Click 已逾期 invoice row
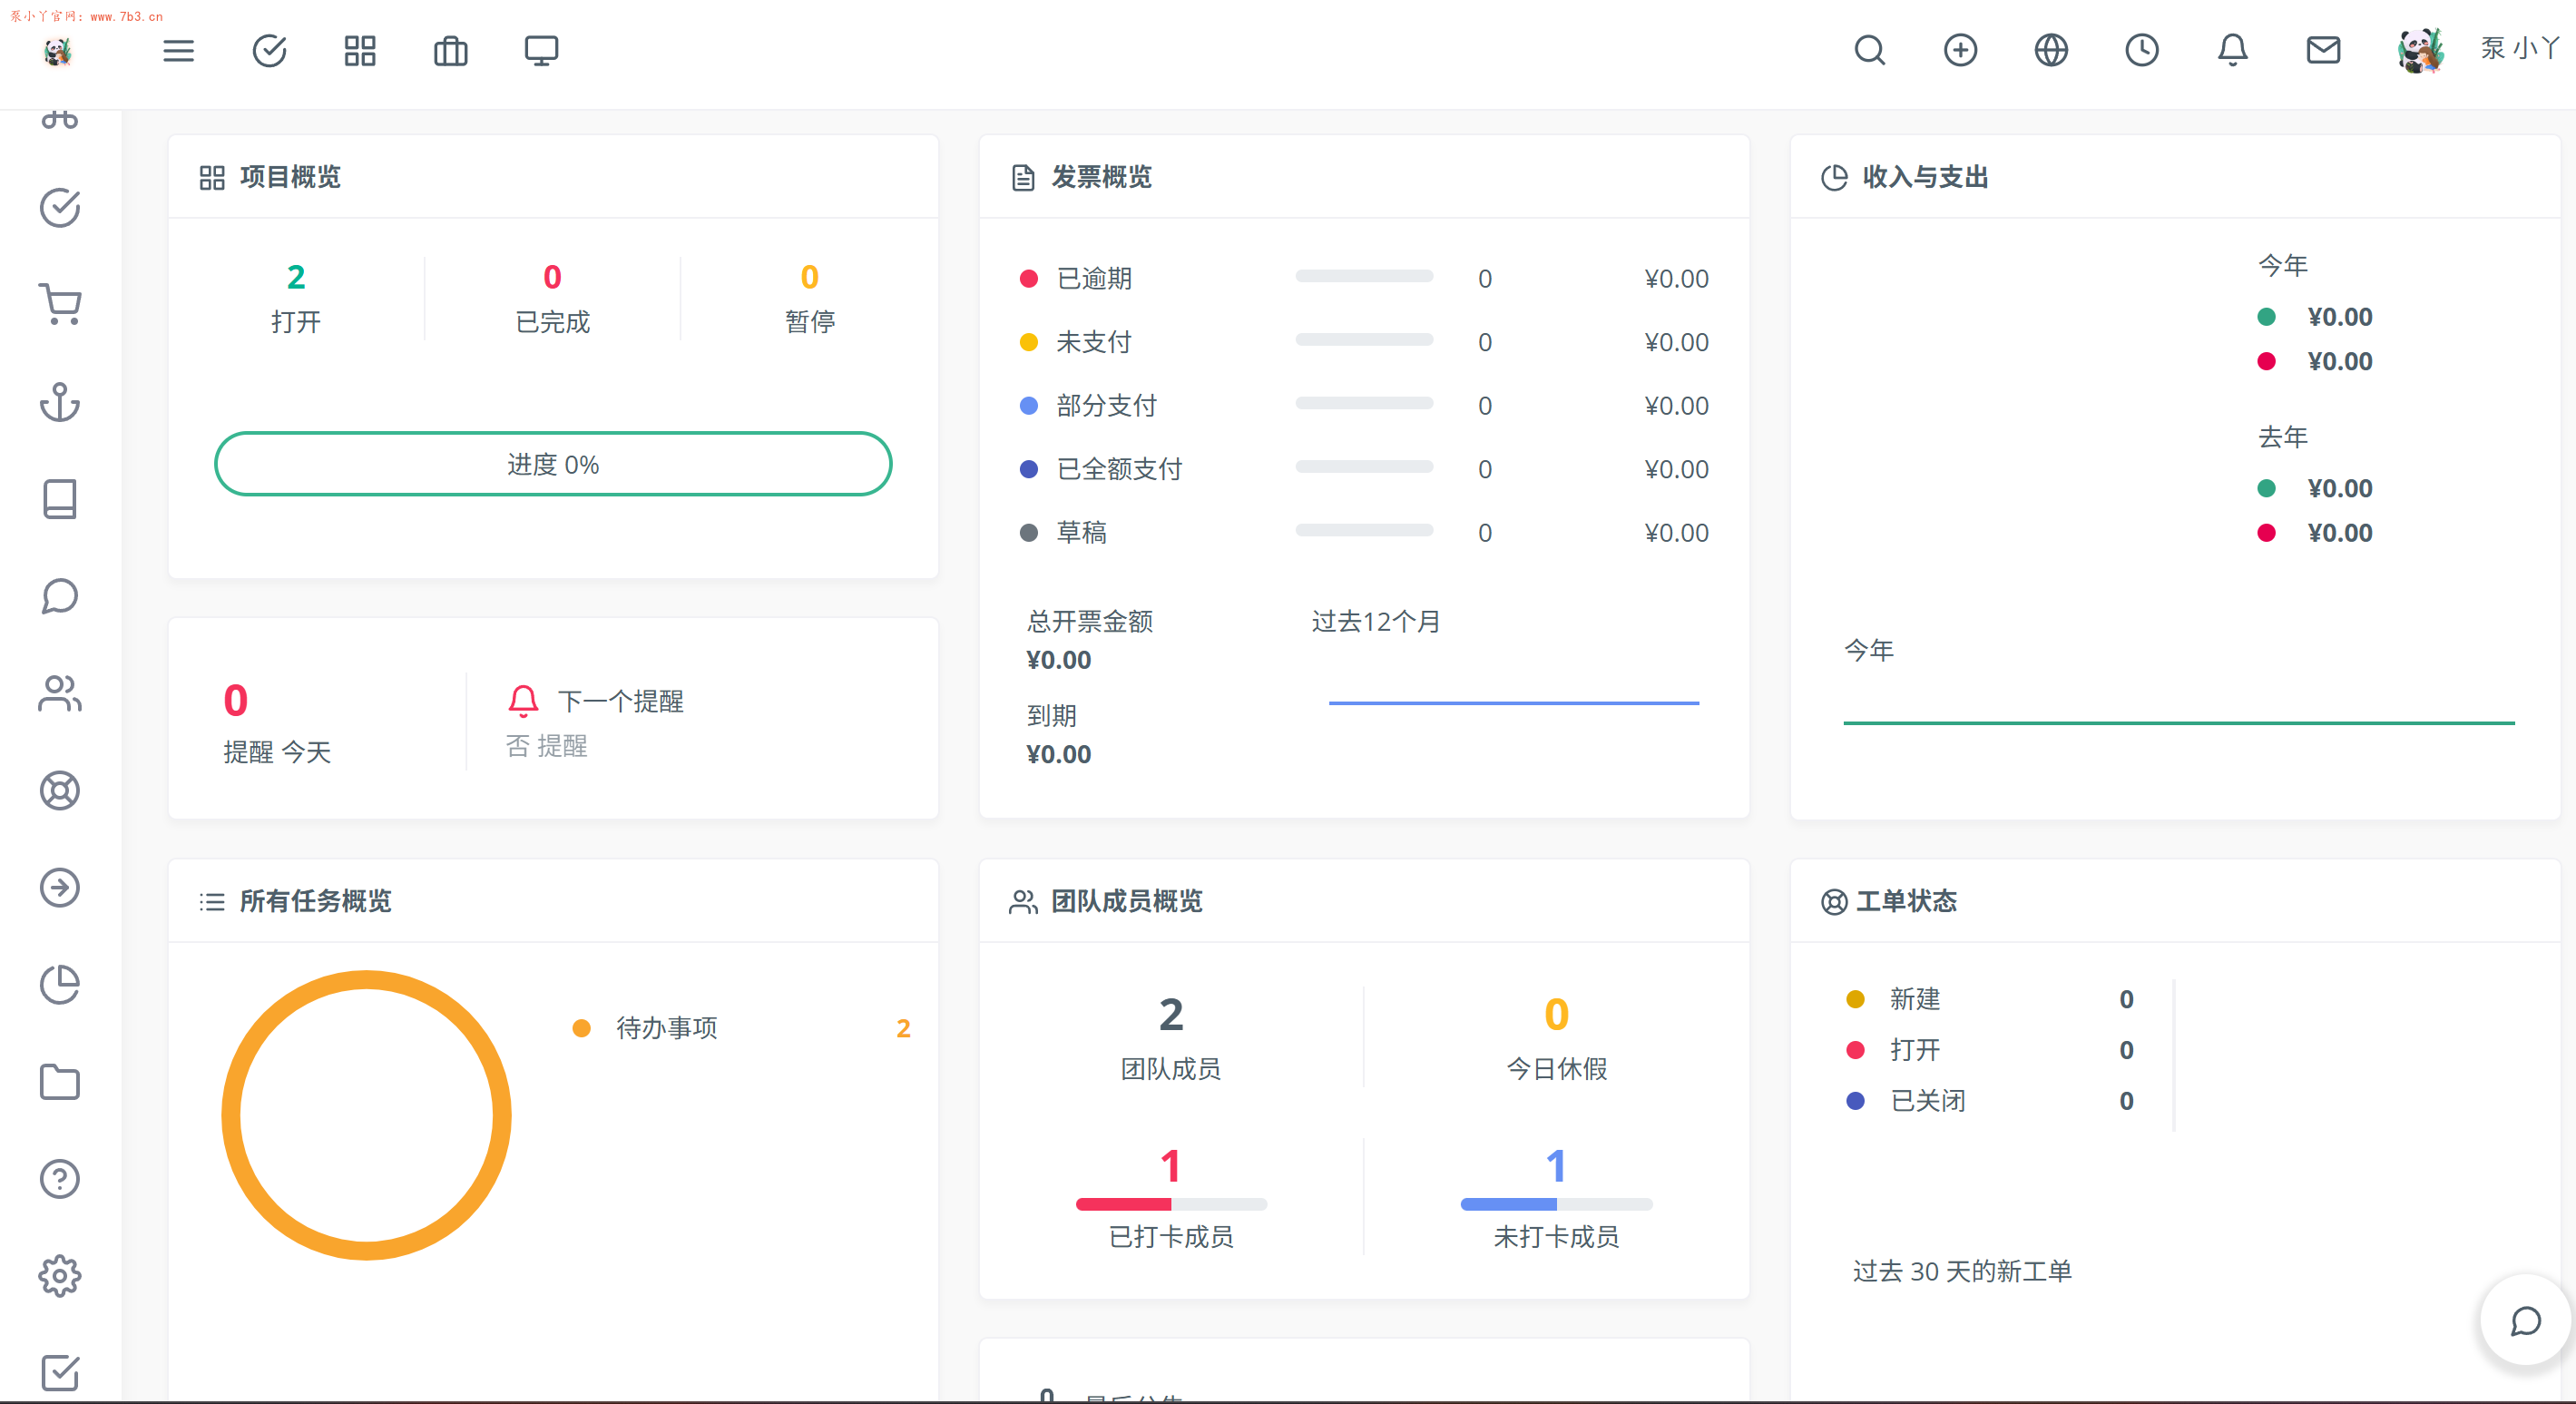 1363,278
